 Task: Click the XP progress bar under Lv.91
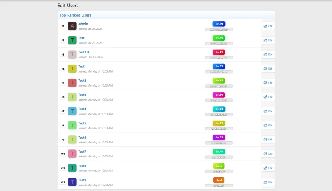[219, 44]
